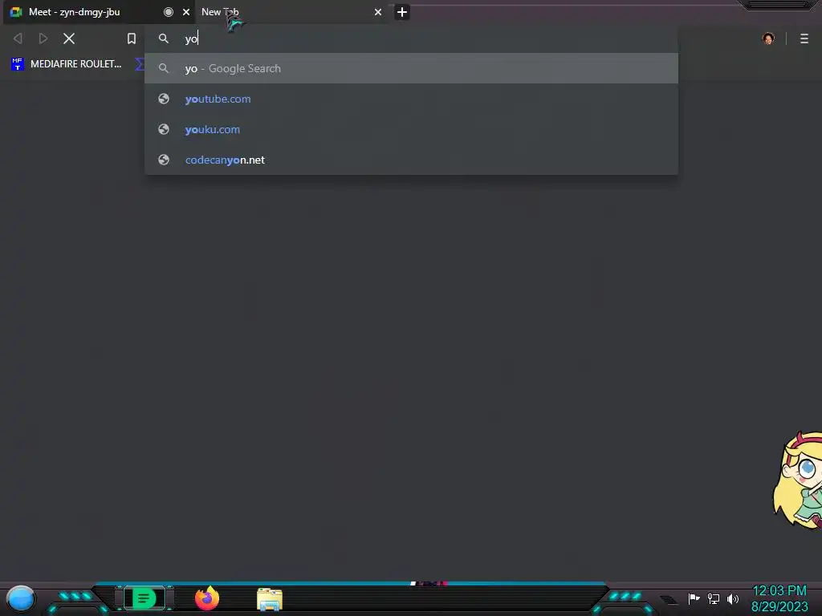The image size is (822, 616).
Task: Bookmark this page with the bookmark icon
Action: 132,38
